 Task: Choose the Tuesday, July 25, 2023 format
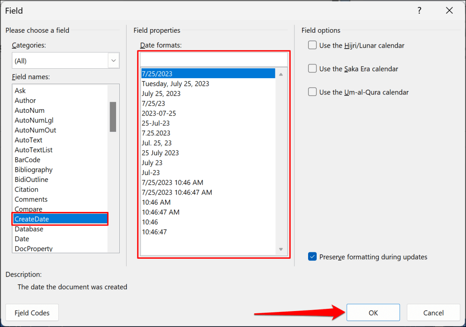pyautogui.click(x=175, y=84)
